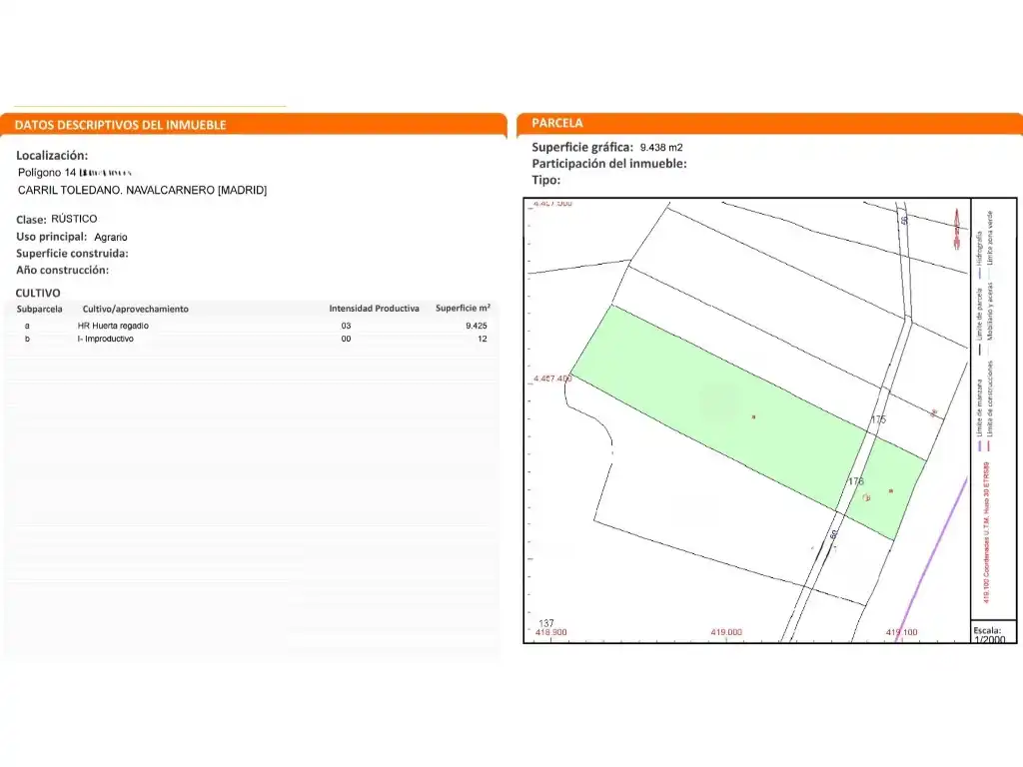Click the parcel number 137 on map

point(546,623)
